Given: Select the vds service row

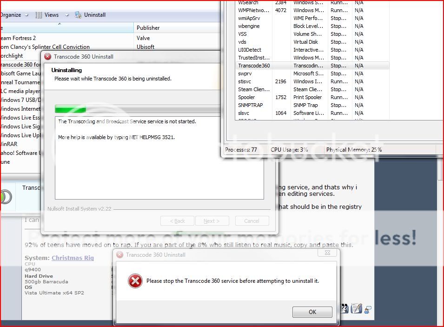Looking at the screenshot, I should [312, 42].
